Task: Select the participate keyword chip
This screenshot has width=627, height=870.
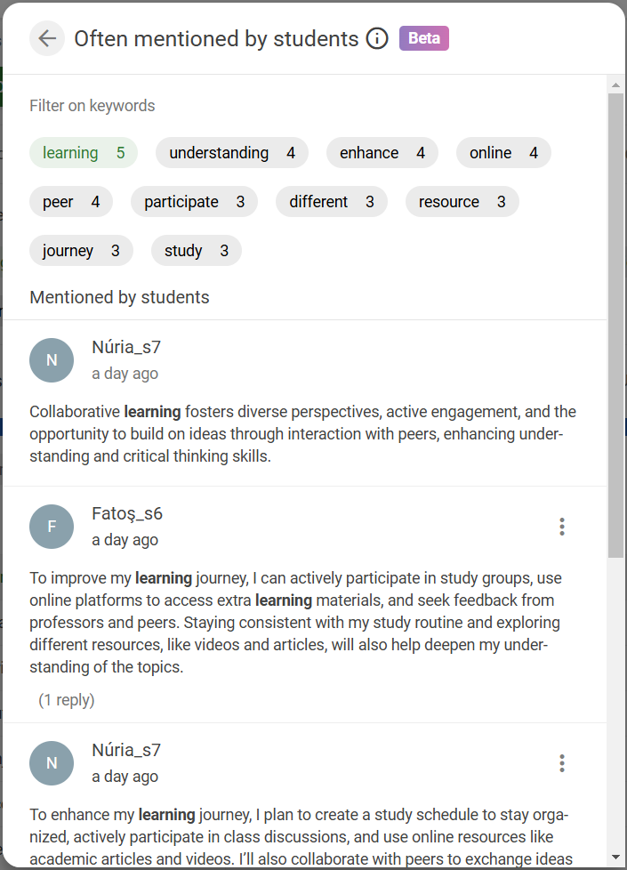Action: click(194, 201)
